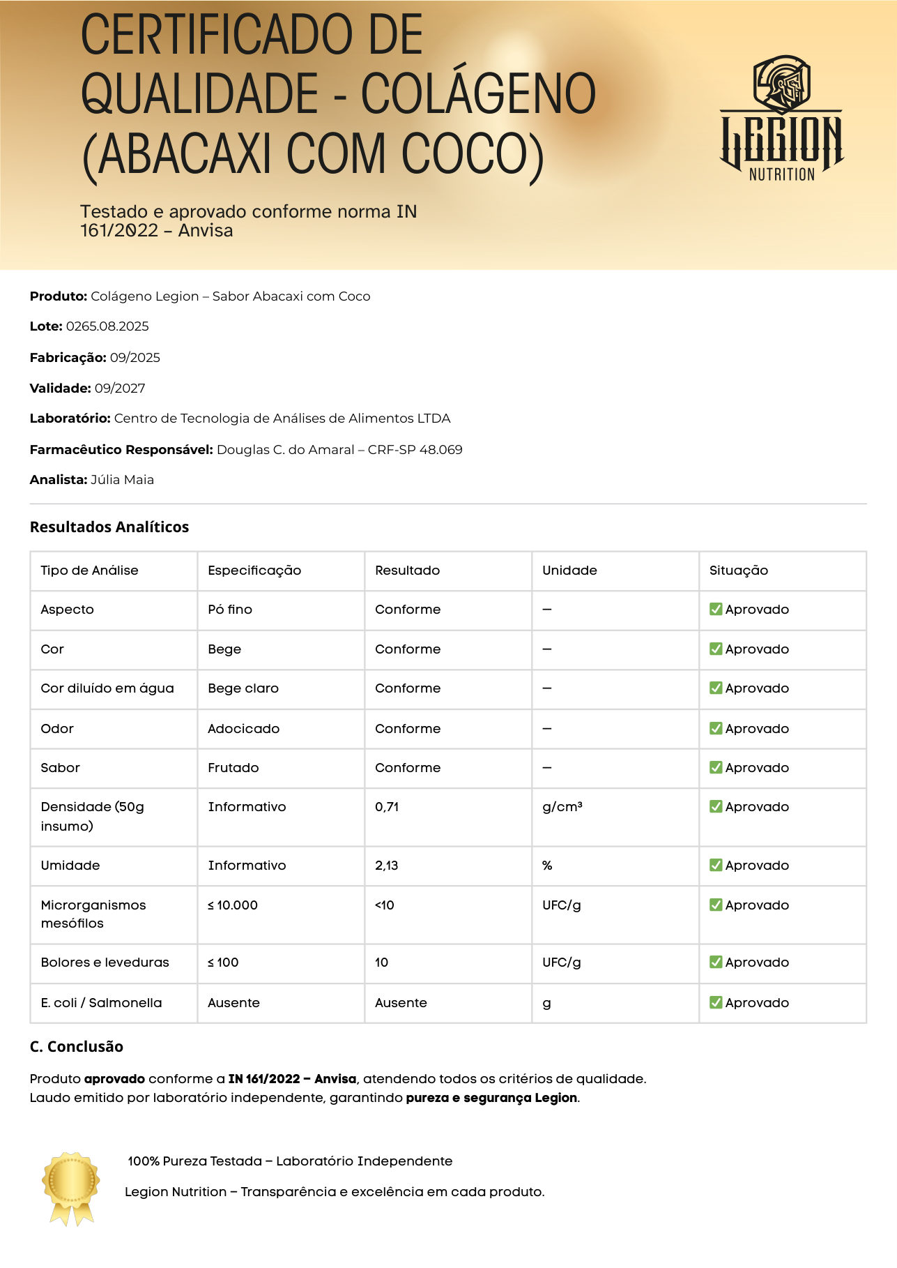Select the laboratory name Centro de Tecnologia
Screen dimensions: 897x1268
[282, 418]
